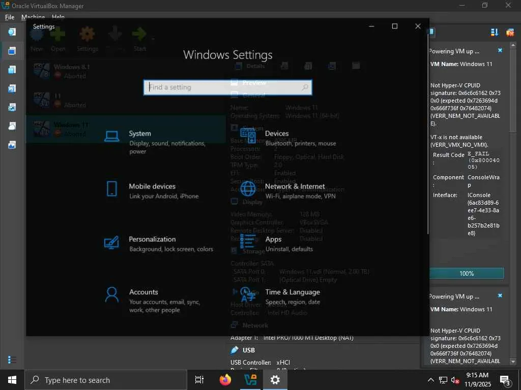
Task: Close the Windows Settings window
Action: [418, 26]
